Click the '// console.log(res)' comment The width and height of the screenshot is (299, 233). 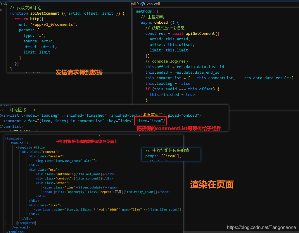tap(167, 61)
